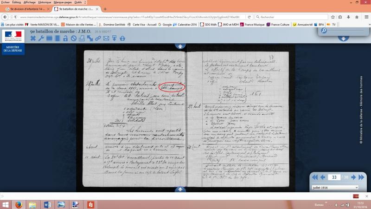Open 'Les plus visités' bookmark

click(13, 25)
